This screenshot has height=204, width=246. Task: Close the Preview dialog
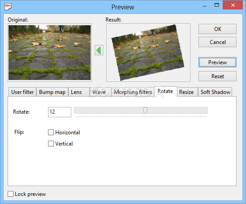[233, 5]
